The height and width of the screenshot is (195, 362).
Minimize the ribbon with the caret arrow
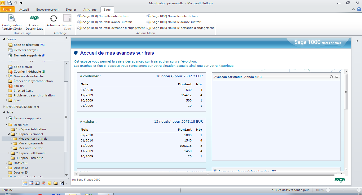pos(354,10)
